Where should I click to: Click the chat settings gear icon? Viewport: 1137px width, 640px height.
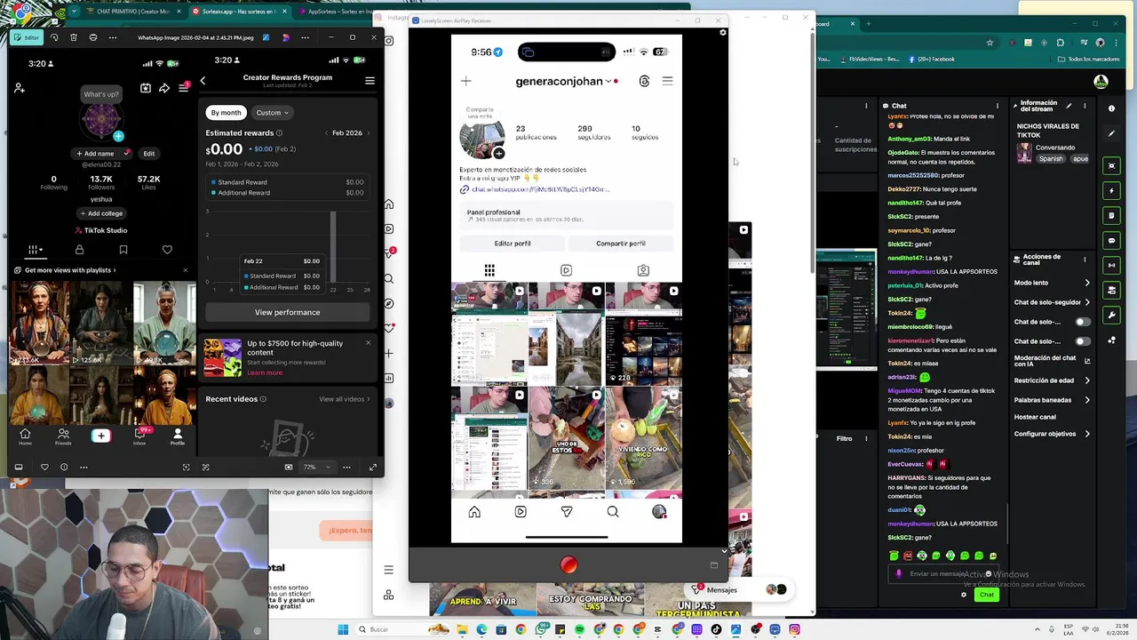click(964, 595)
